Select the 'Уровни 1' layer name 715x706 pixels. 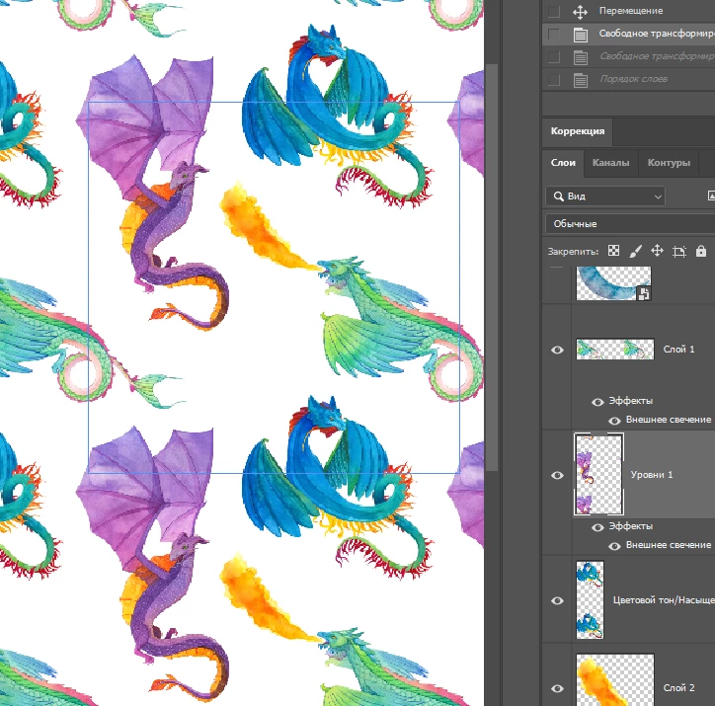[652, 475]
